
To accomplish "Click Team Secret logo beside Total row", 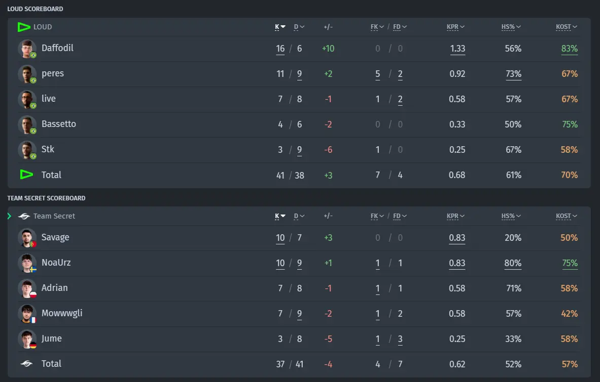I will 26,364.
